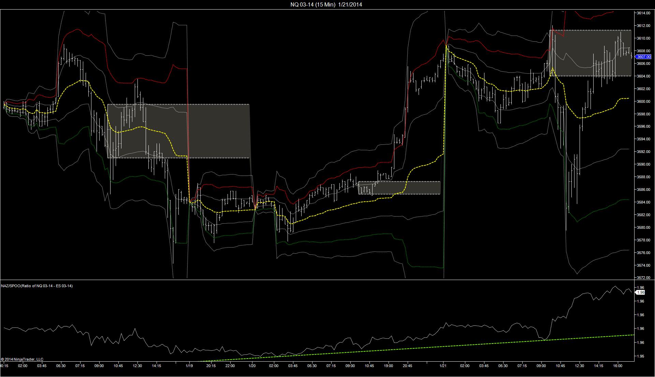
Task: Click the 3586.00 price axis label
Action: (643, 190)
